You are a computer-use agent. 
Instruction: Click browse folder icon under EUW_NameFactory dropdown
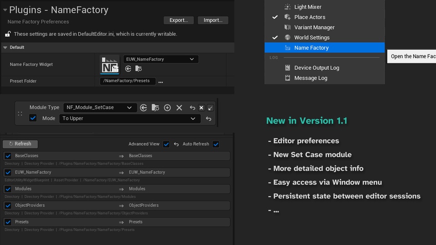click(139, 69)
